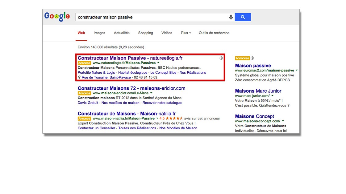Switch to the Actualités tab
The image size is (346, 194).
(x=122, y=33)
